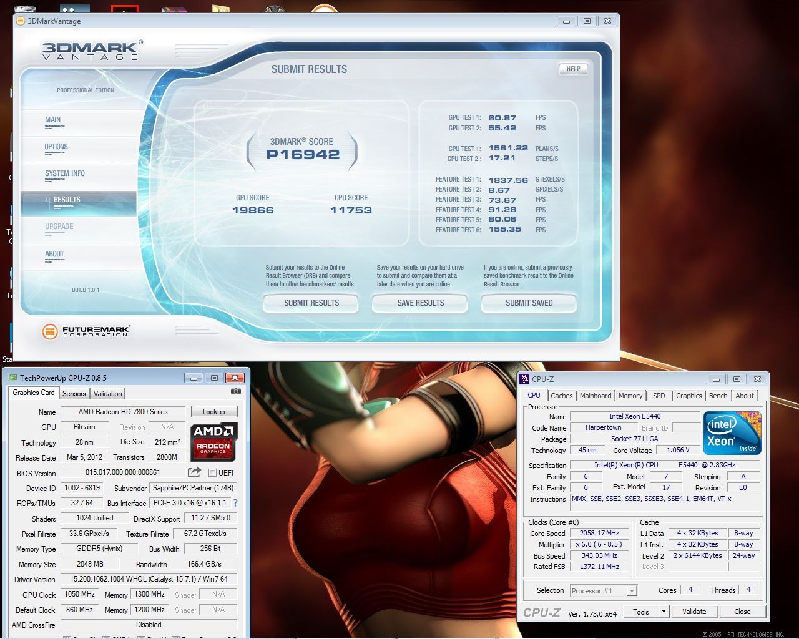
Task: Click the Futuremark Corporation logo
Action: [86, 331]
